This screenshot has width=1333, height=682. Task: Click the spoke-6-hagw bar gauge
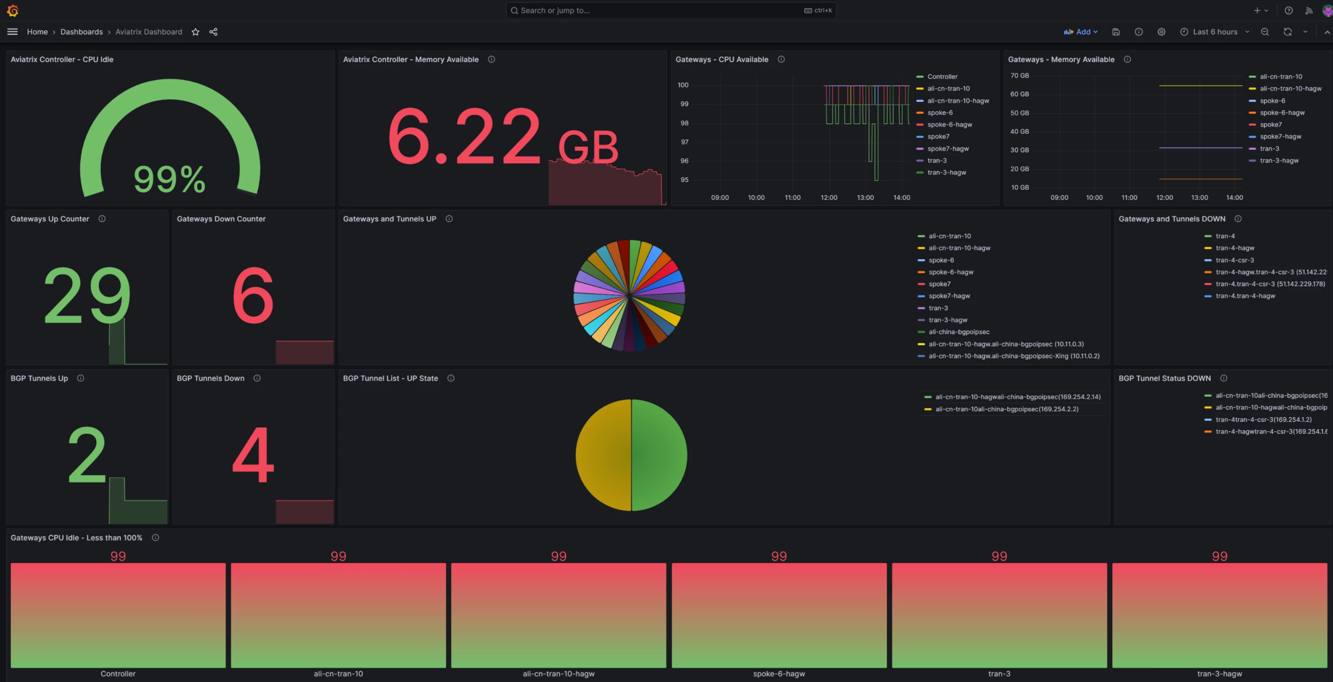tap(779, 615)
